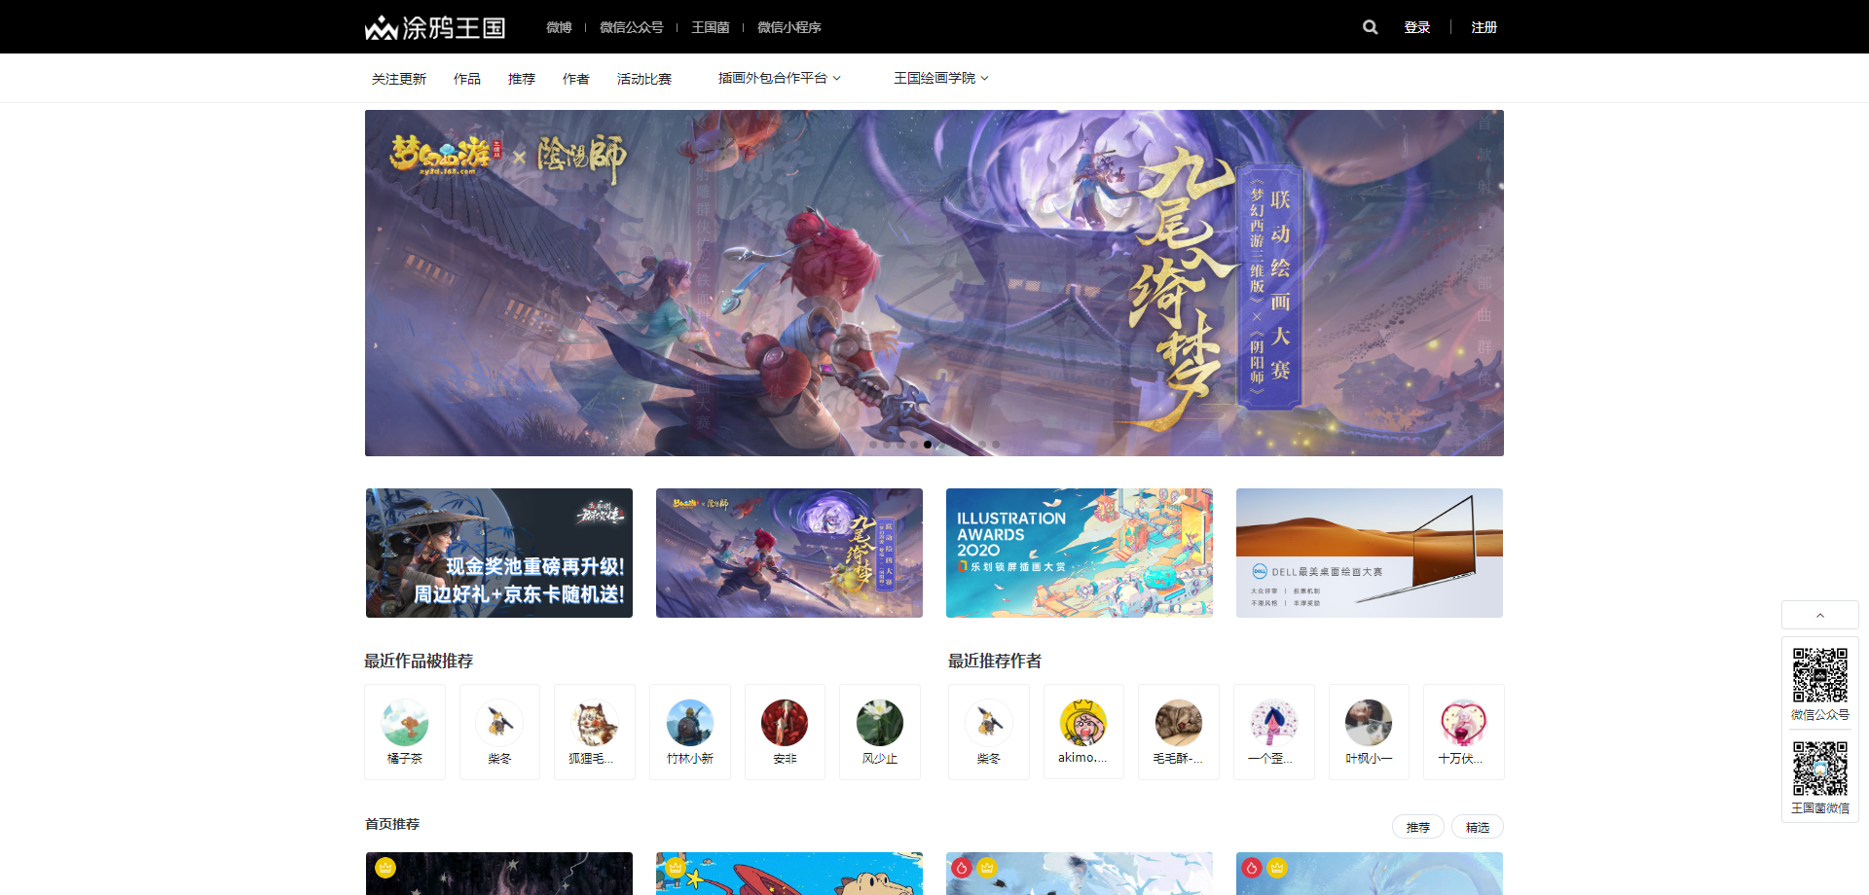Click the 微信小程序 link in the top bar
This screenshot has height=895, width=1869.
click(789, 27)
